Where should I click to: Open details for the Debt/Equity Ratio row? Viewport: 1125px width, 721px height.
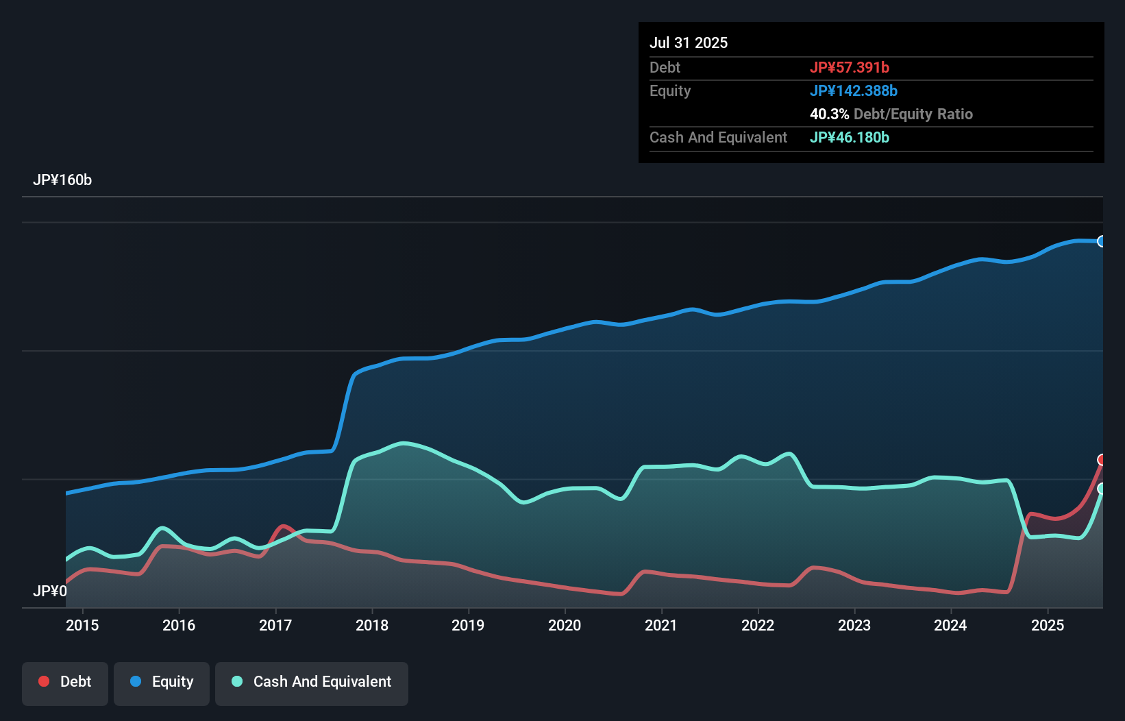[x=891, y=114]
